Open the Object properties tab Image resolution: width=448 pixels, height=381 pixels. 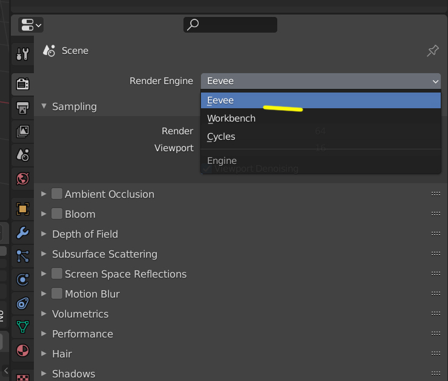pyautogui.click(x=22, y=209)
